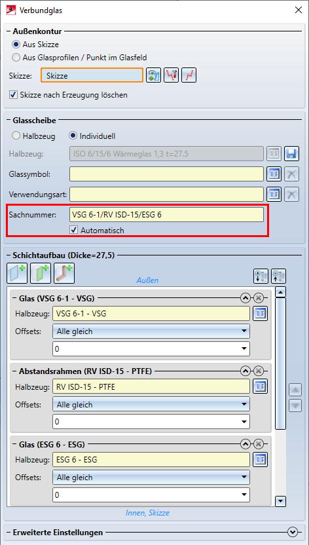This screenshot has height=545, width=309.
Task: Open the catalog for Glassymbol
Action: tap(274, 174)
